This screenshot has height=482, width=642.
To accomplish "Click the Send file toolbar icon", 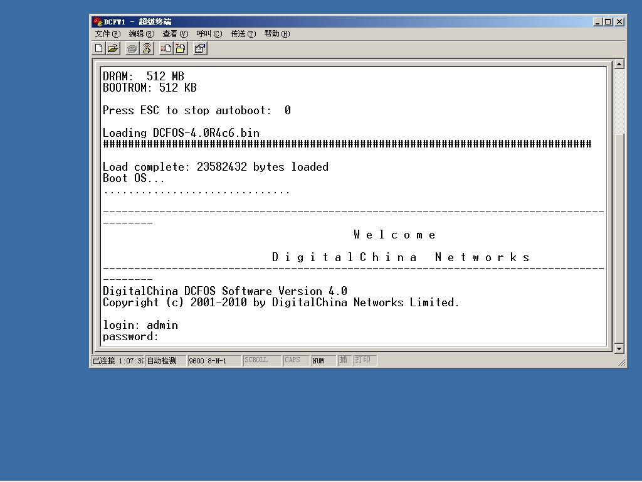I will [x=166, y=48].
